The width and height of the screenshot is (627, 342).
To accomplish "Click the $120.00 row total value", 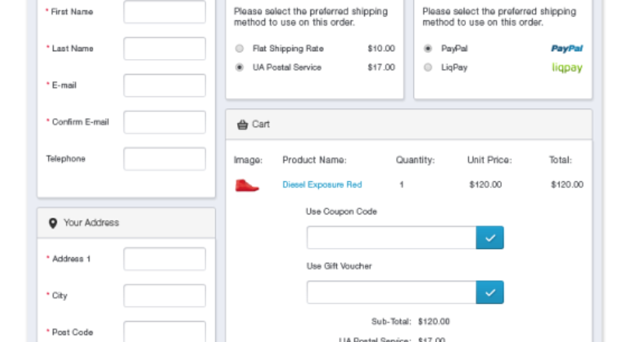I will pos(567,184).
